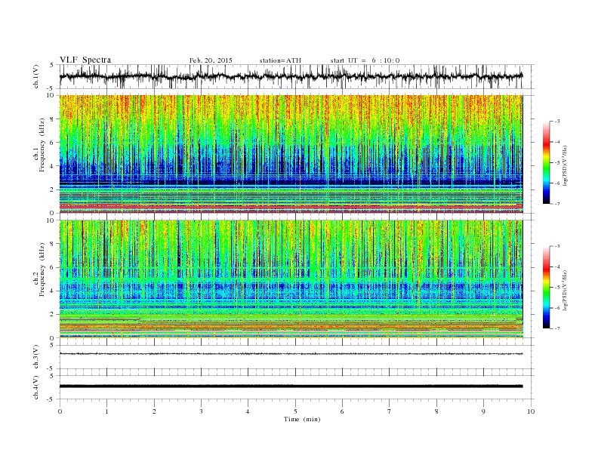Click the "Time (min)" x-axis label
The height and width of the screenshot is (462, 598).
pyautogui.click(x=302, y=419)
